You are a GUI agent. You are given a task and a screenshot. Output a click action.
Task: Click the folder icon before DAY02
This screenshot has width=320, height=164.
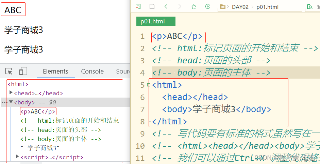[223, 7]
